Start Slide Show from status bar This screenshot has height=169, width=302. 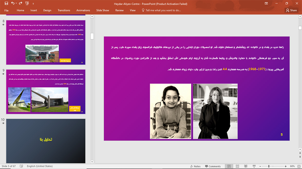coord(254,166)
